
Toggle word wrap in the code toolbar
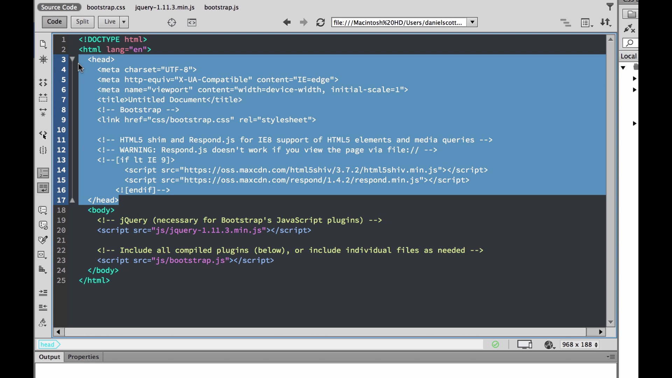pos(43,188)
